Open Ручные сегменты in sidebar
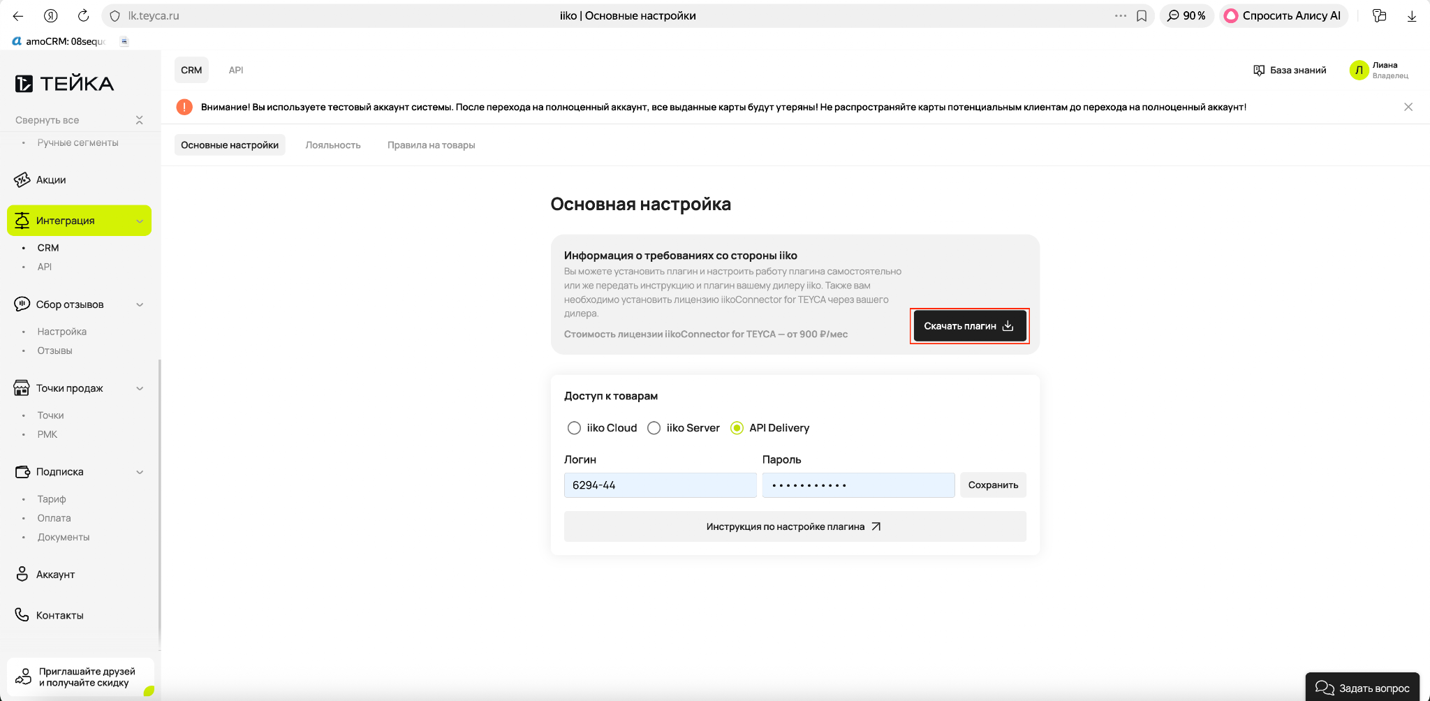This screenshot has height=701, width=1430. 78,142
